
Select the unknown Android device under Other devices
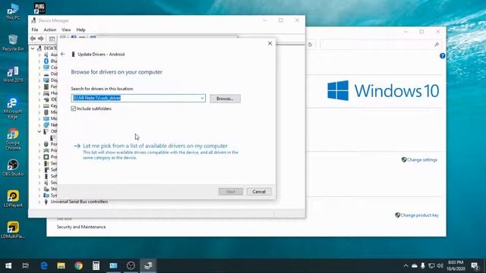click(x=53, y=138)
